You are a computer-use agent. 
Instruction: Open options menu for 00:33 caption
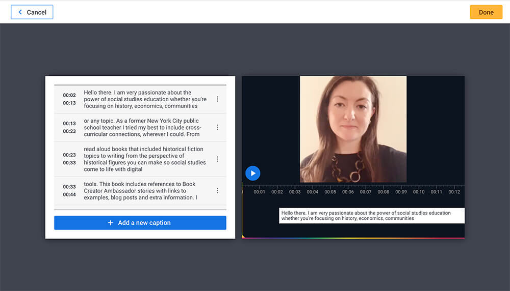pos(217,191)
